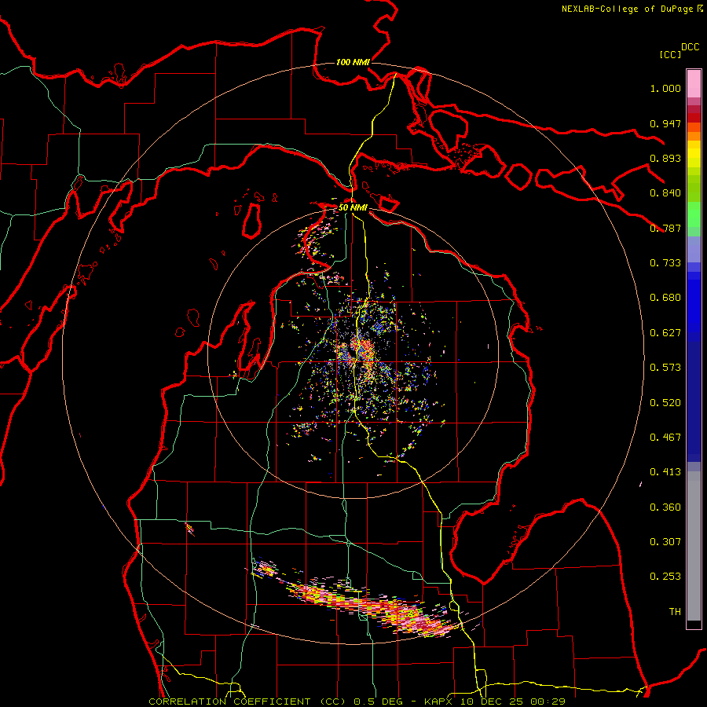
Task: Select the 0.733 scale value
Action: tap(665, 263)
